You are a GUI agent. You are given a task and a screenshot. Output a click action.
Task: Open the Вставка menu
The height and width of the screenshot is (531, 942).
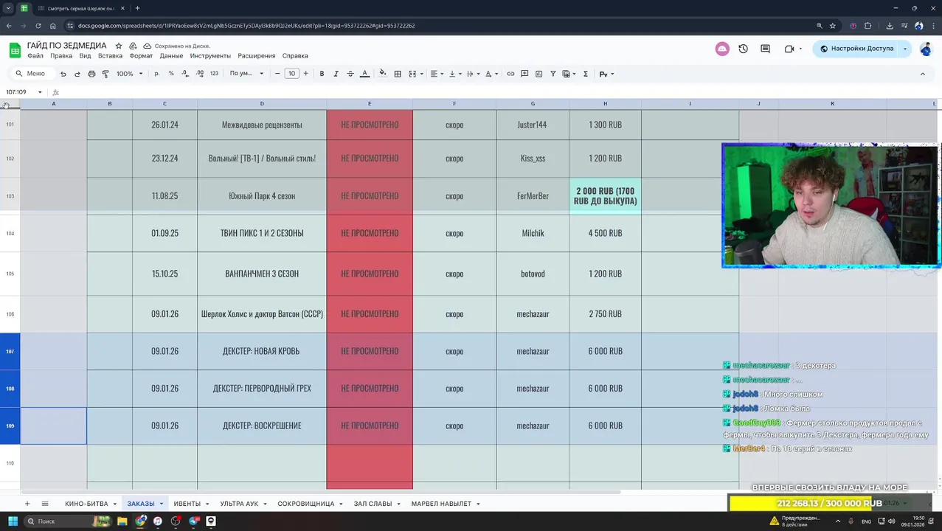(x=110, y=56)
